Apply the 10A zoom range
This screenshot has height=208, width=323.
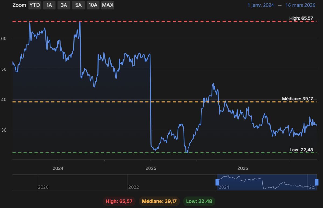point(93,5)
